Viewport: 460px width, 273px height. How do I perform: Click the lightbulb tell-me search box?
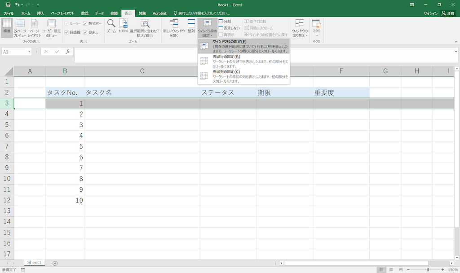tap(202, 13)
